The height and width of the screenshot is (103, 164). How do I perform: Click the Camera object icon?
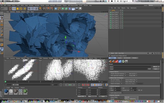(x=77, y=9)
